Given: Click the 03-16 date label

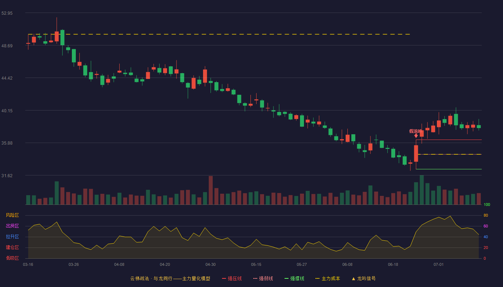Looking at the screenshot, I should click(28, 264).
